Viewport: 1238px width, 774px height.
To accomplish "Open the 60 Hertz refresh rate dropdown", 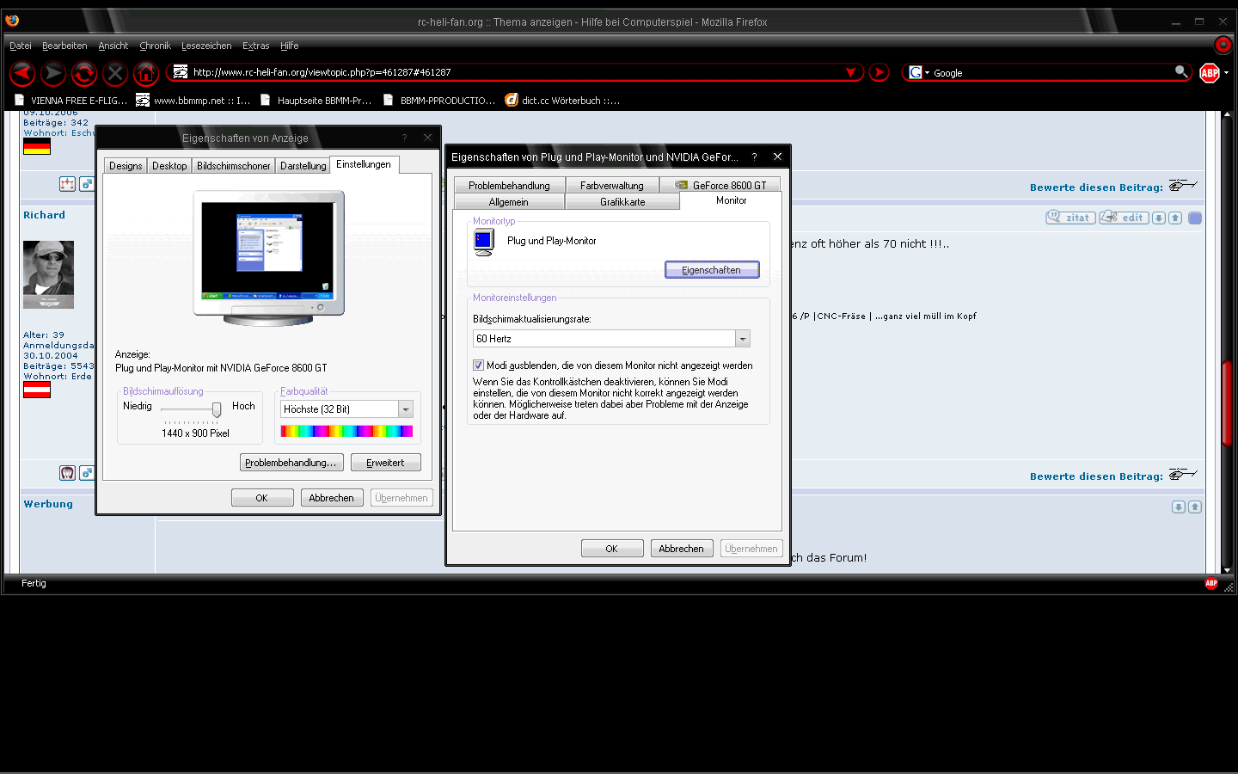I will coord(743,339).
